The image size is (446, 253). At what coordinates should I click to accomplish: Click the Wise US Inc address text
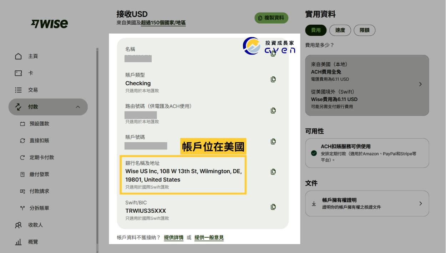(183, 175)
